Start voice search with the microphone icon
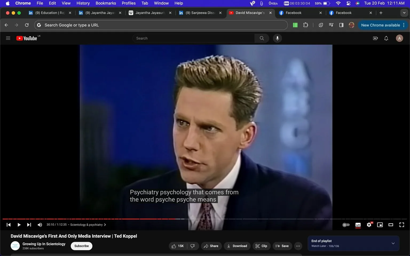This screenshot has height=256, width=410. point(277,38)
